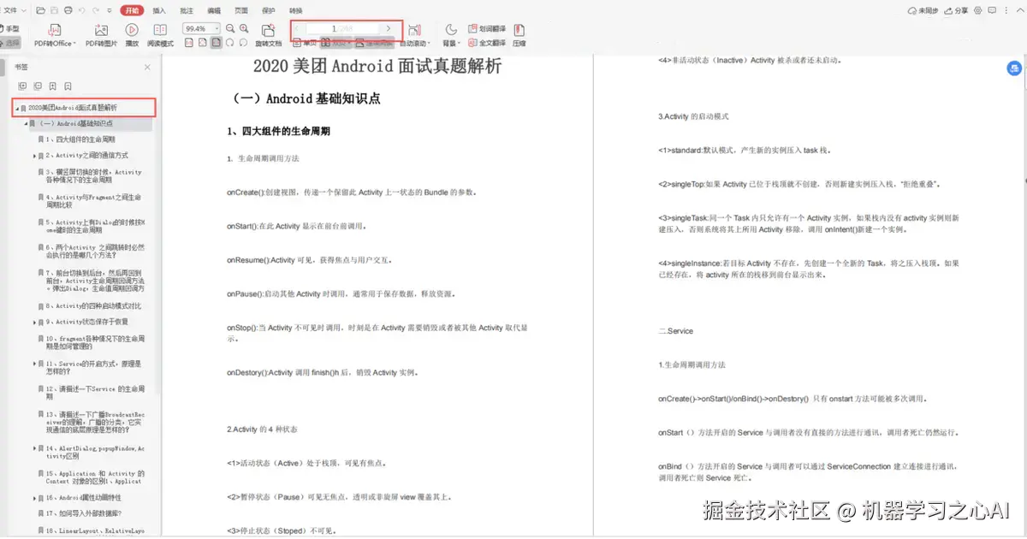Click the expand all bookmarks icon
Viewport: 1027px width, 539px height.
23,86
